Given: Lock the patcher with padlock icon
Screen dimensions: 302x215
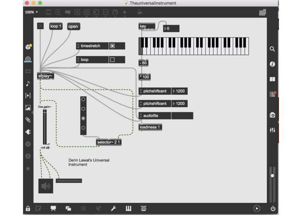Looking at the screenshot, I should click(28, 208).
